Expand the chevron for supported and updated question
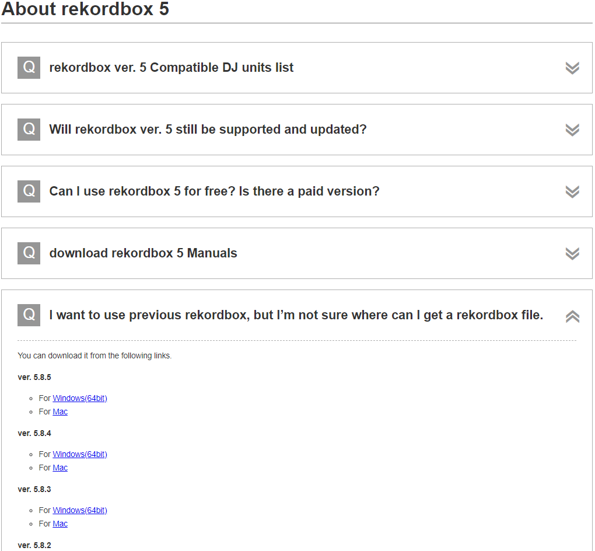Viewport: 595px width, 551px height. click(572, 130)
